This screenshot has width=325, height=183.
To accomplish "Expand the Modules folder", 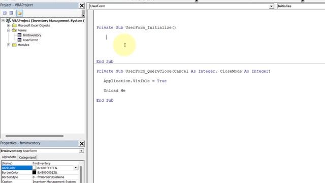I will pos(9,45).
